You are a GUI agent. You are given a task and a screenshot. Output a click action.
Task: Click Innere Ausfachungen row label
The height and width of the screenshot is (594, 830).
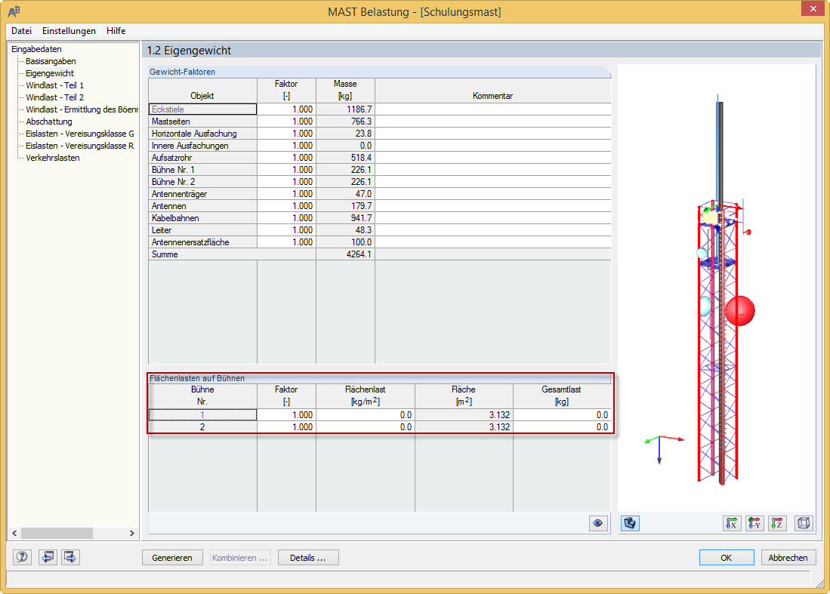[x=202, y=146]
